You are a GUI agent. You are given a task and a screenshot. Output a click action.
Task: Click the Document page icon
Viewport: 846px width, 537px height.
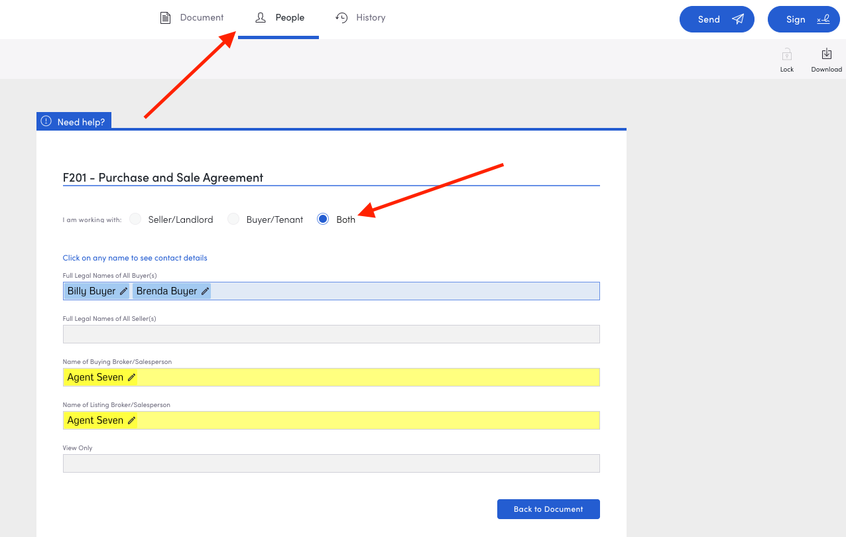165,17
